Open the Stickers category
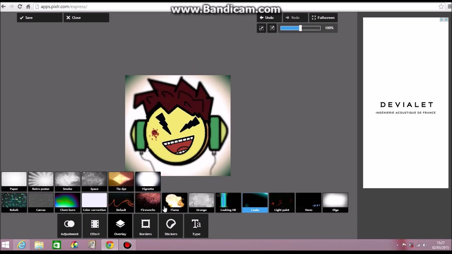This screenshot has height=254, width=452. point(171,226)
